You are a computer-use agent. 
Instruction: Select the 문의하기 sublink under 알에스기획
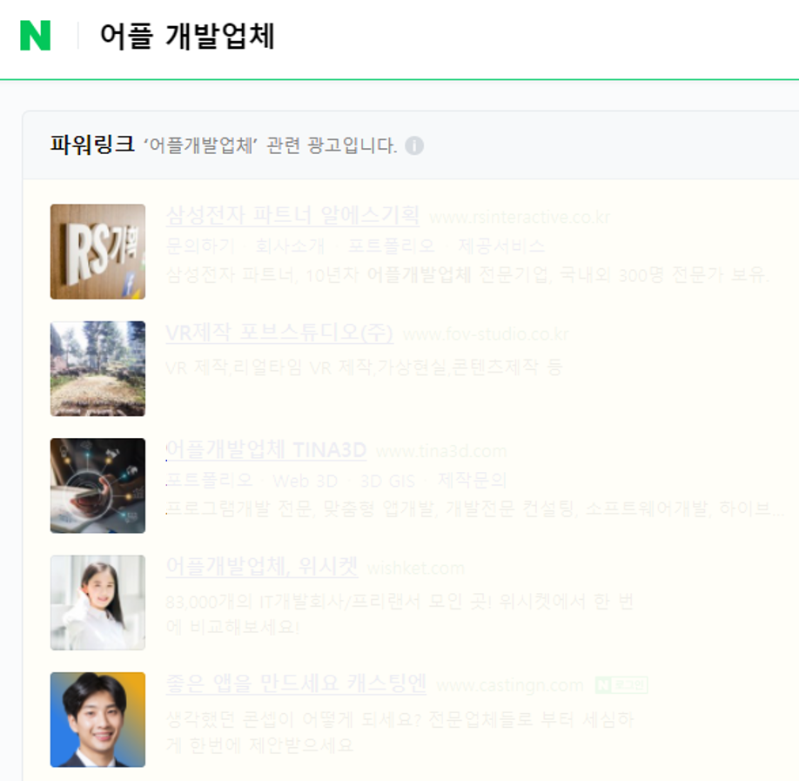pyautogui.click(x=200, y=246)
